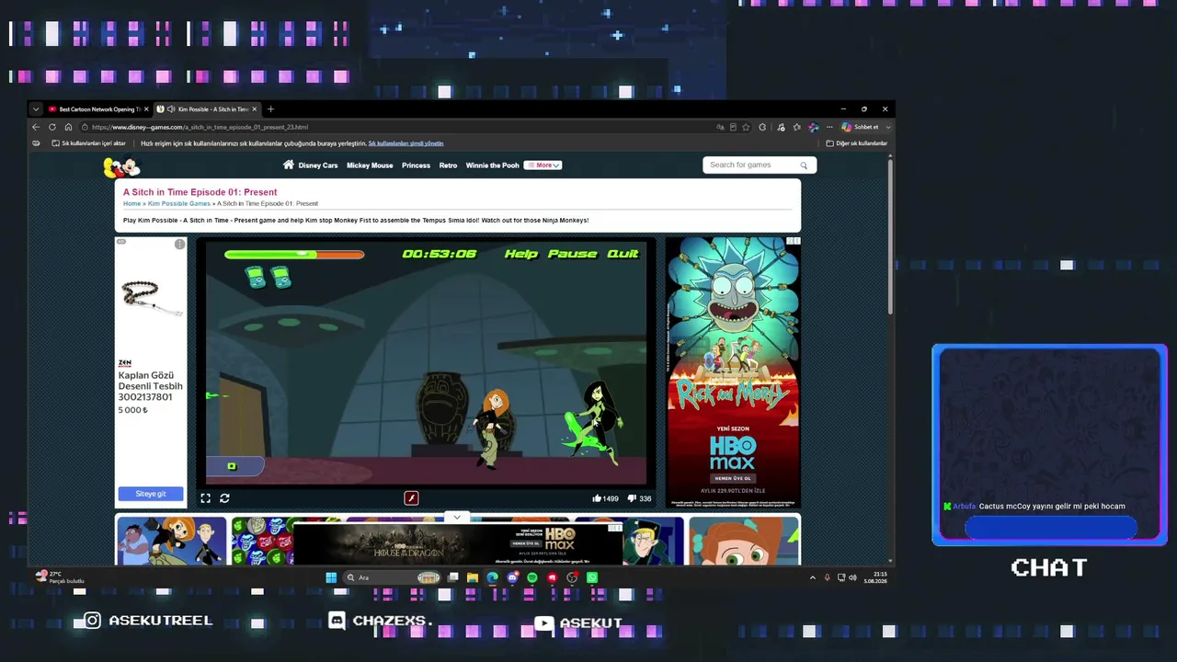Viewport: 1177px width, 662px height.
Task: Click the magnifier search icon in games search
Action: 804,165
